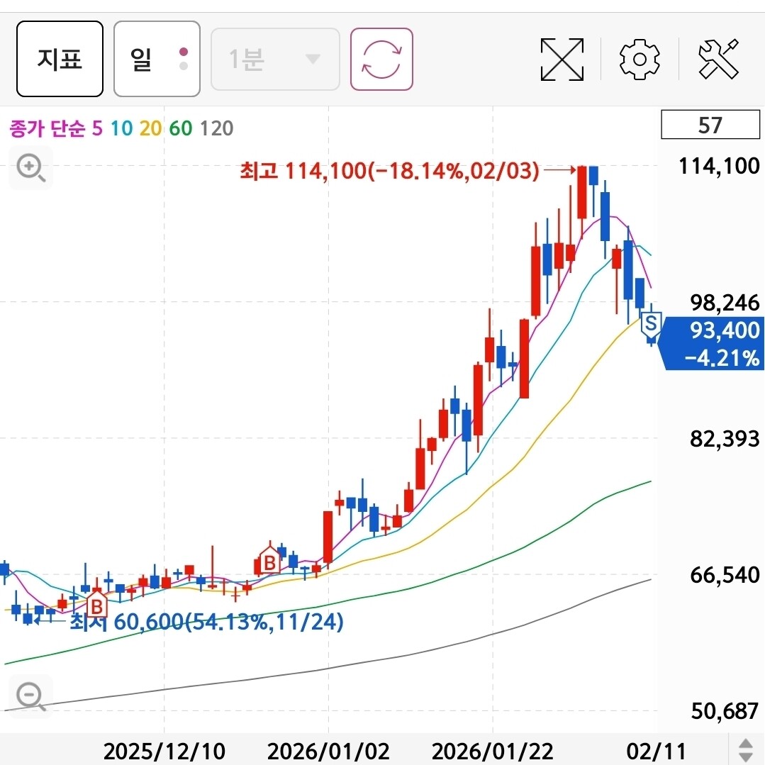The height and width of the screenshot is (765, 765).
Task: Expand the 1분 interval dropdown
Action: pyautogui.click(x=275, y=59)
